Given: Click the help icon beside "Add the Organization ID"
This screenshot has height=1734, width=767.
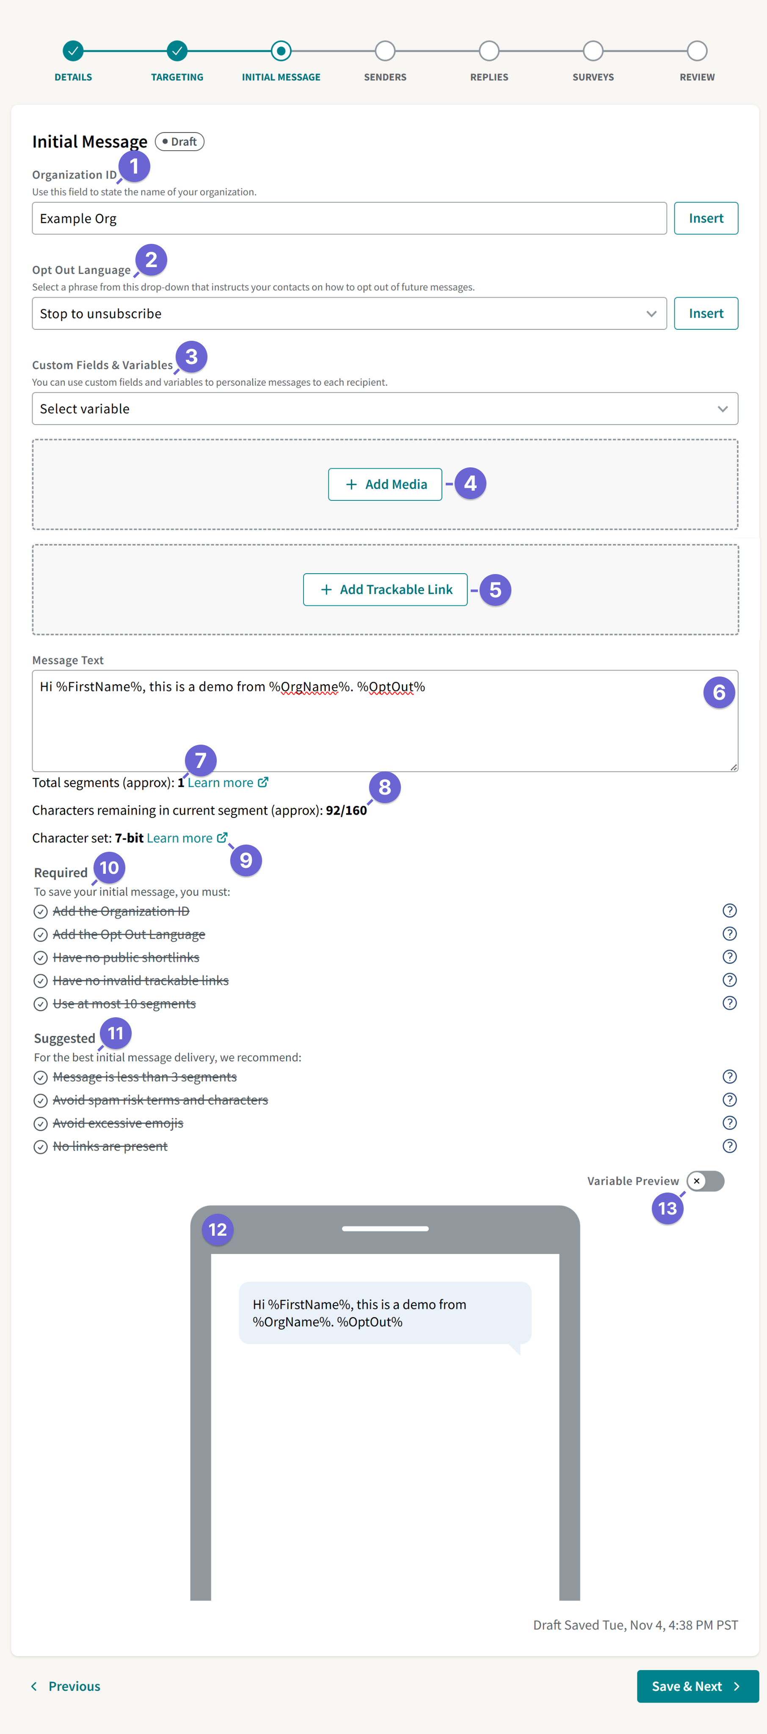Looking at the screenshot, I should [x=729, y=911].
